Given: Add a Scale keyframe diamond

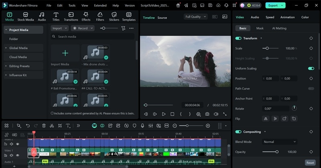Looking at the screenshot, I should (x=311, y=48).
